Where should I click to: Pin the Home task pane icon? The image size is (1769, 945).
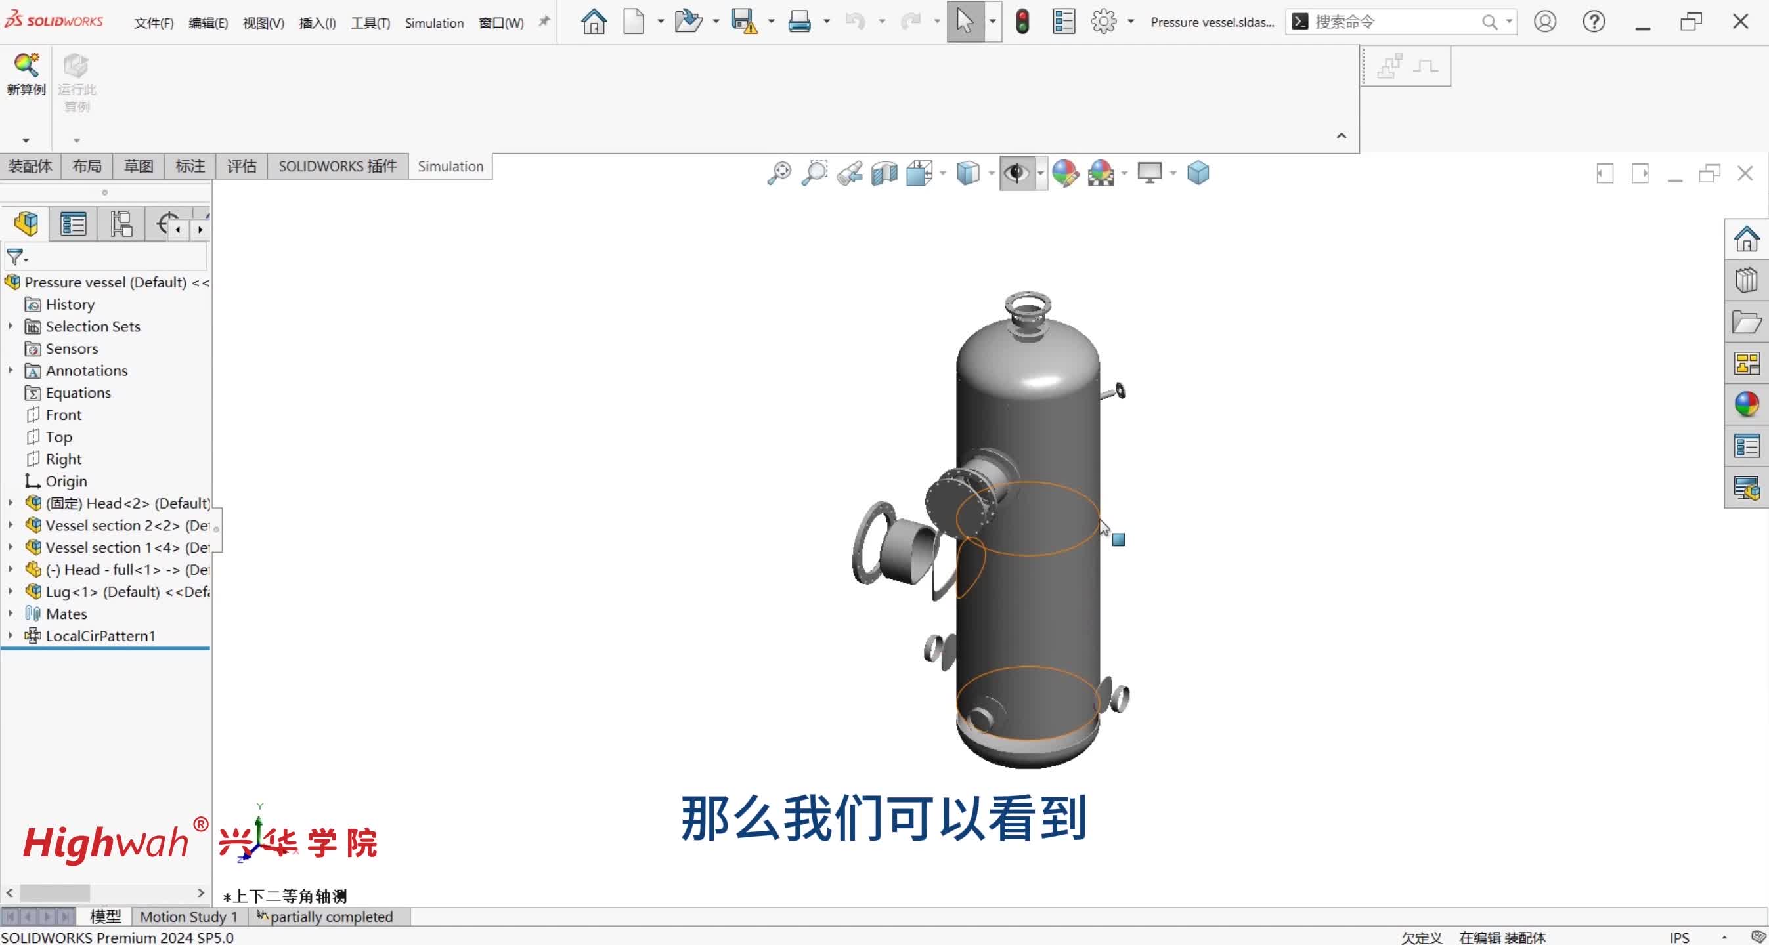tap(1747, 240)
